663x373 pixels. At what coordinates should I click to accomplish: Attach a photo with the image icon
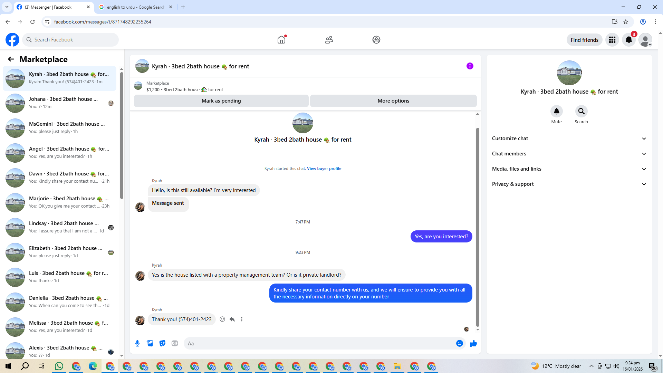pos(150,343)
